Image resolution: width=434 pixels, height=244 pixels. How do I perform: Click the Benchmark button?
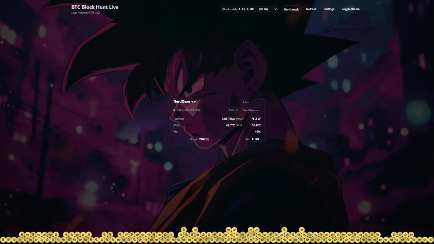point(291,9)
